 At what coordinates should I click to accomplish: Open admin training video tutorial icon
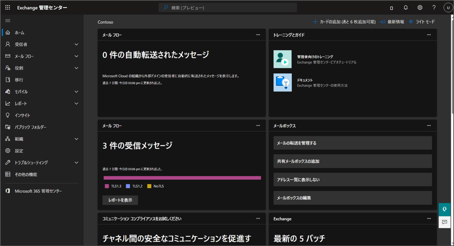pyautogui.click(x=283, y=59)
